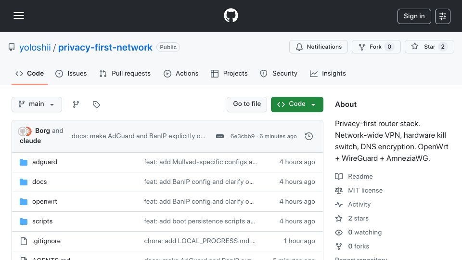
Task: View tags via the tag icon
Action: (x=96, y=104)
